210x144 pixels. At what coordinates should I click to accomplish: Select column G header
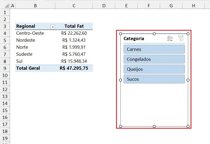171,6
